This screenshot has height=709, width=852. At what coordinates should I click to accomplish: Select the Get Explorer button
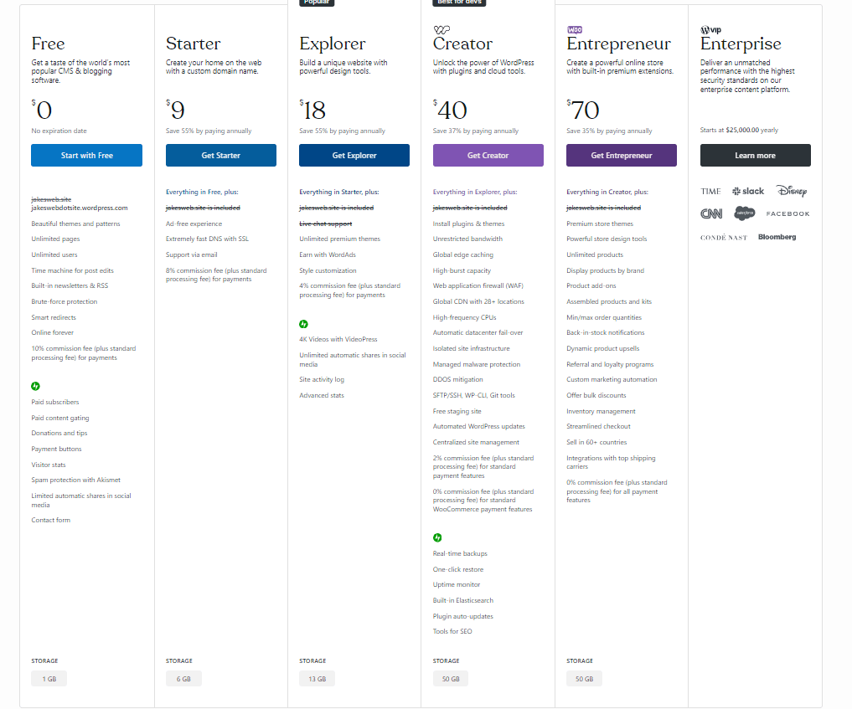354,156
